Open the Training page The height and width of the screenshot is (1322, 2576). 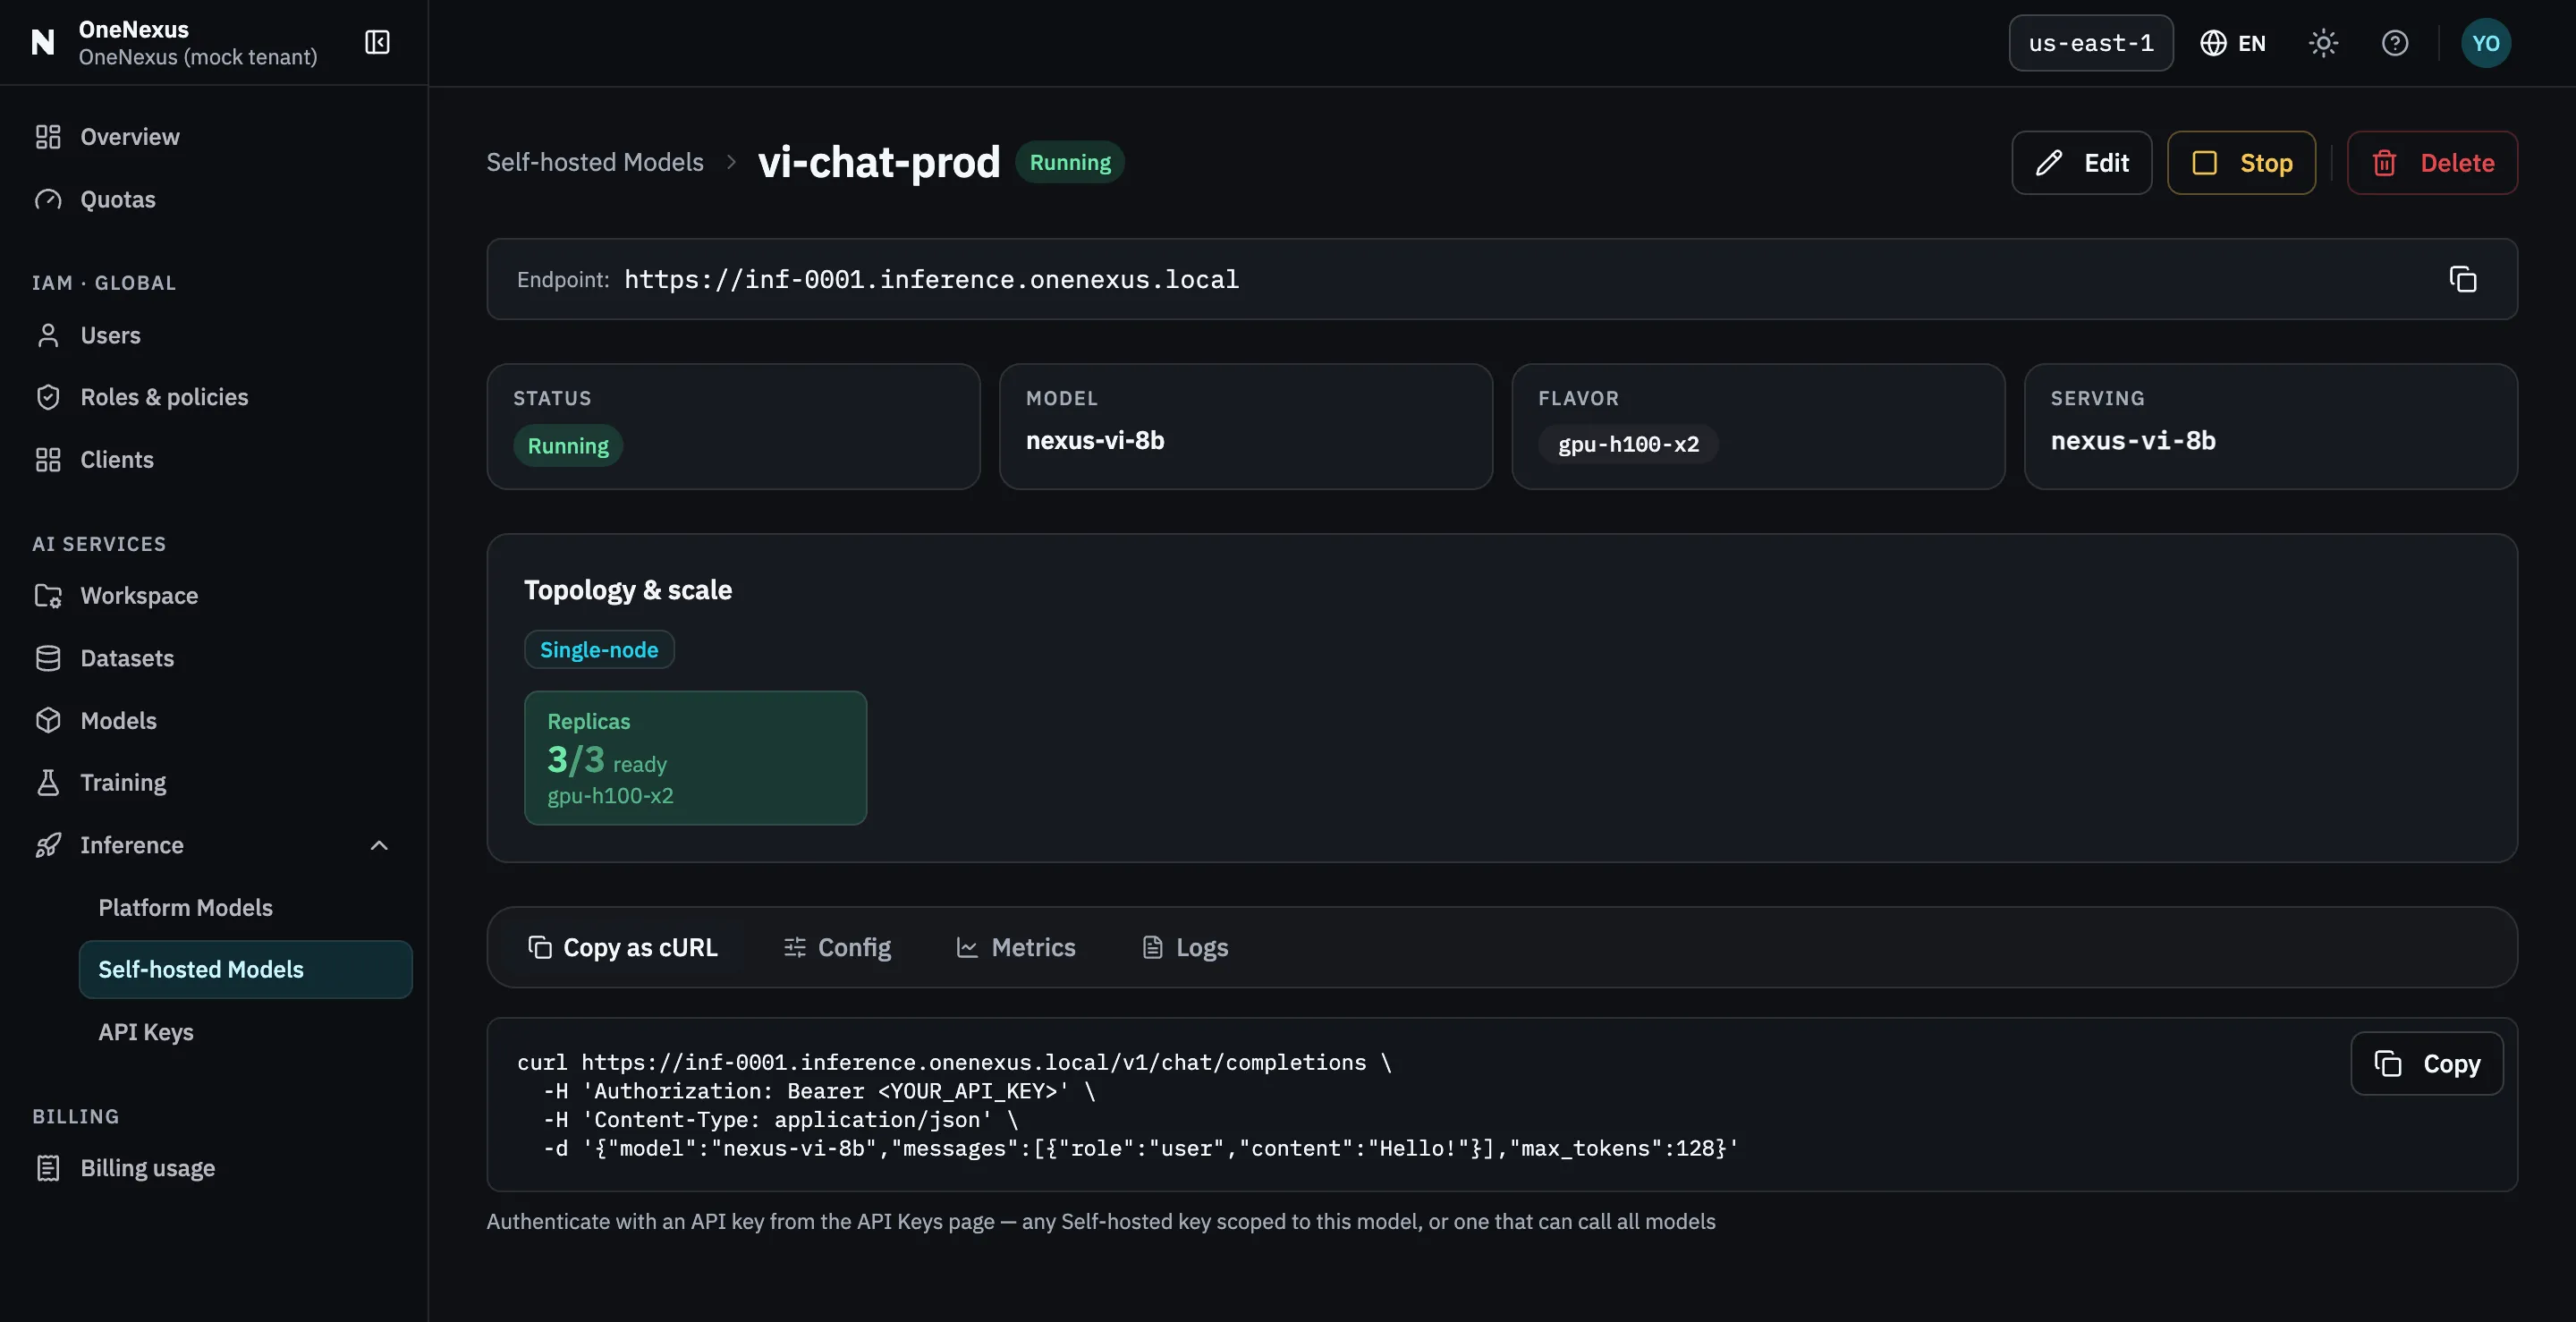click(214, 782)
